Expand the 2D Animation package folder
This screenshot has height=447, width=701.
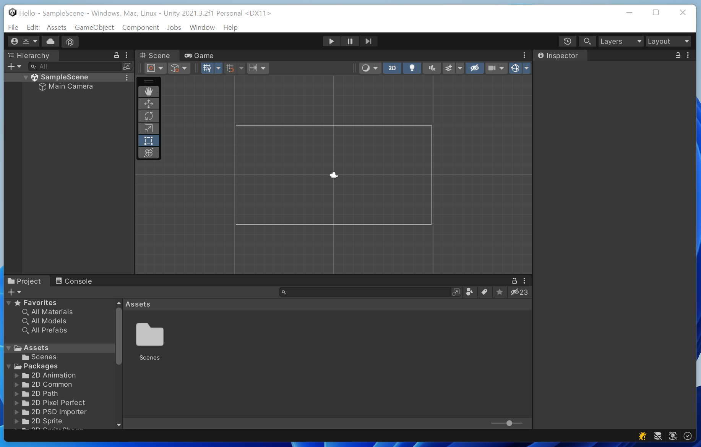pyautogui.click(x=17, y=375)
